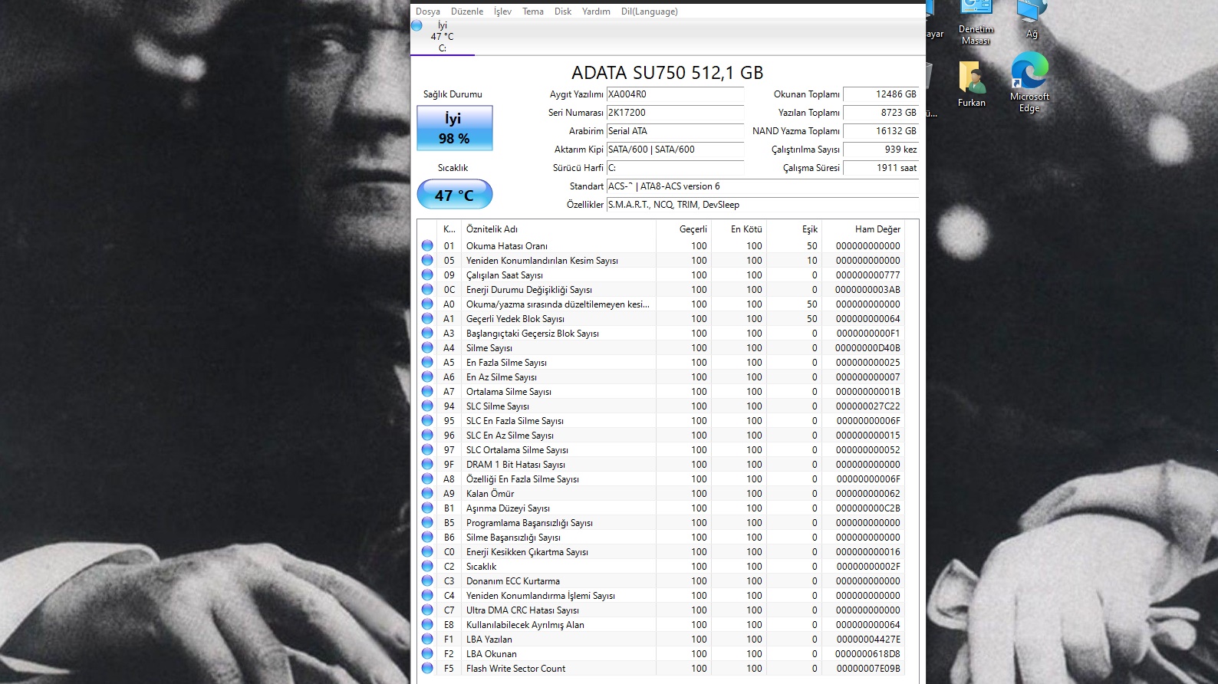Select the Okuma/yazma sırasında düzeltilemeyen row

pos(662,304)
